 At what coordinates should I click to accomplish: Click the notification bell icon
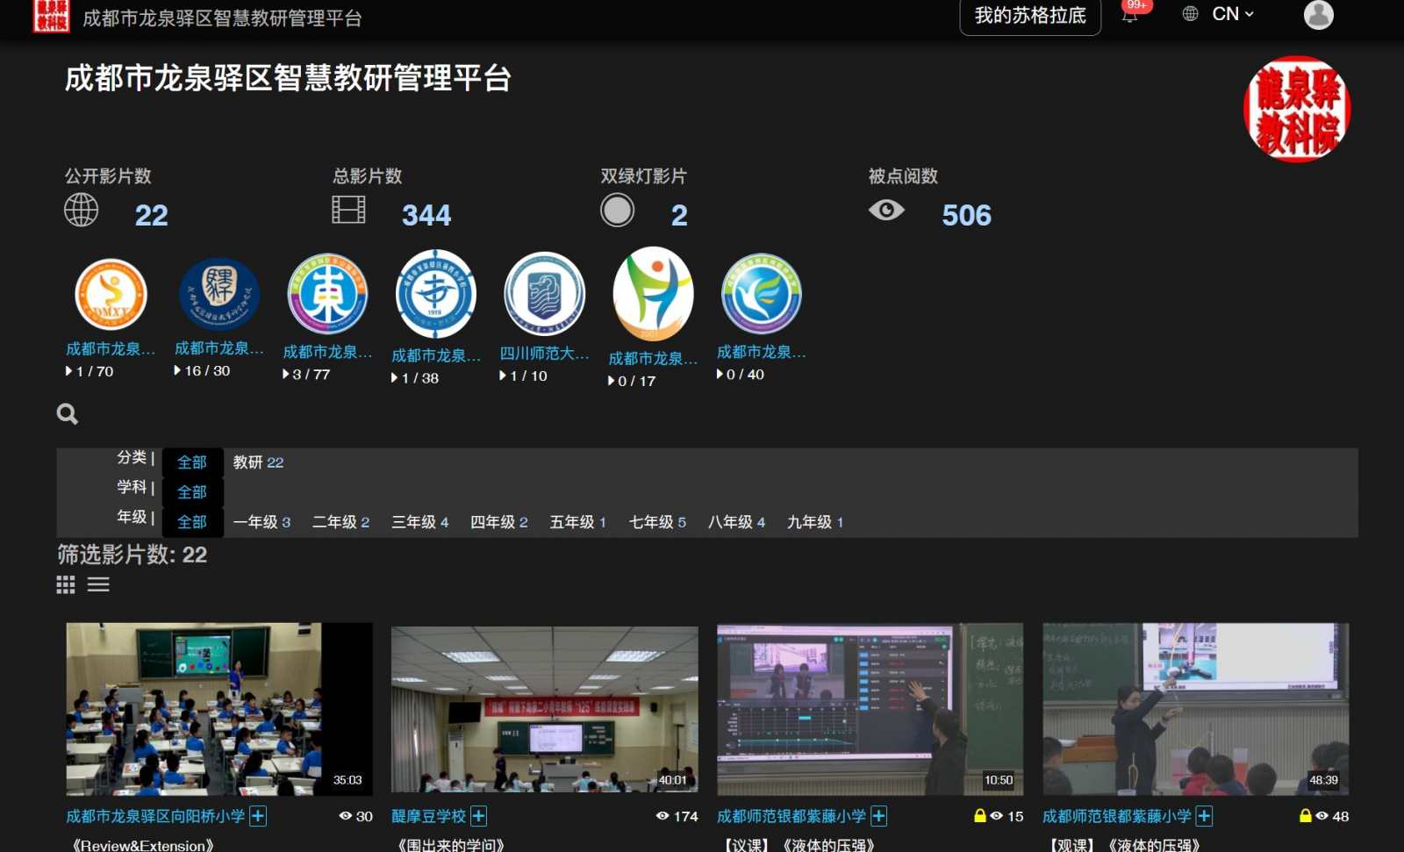click(x=1129, y=16)
